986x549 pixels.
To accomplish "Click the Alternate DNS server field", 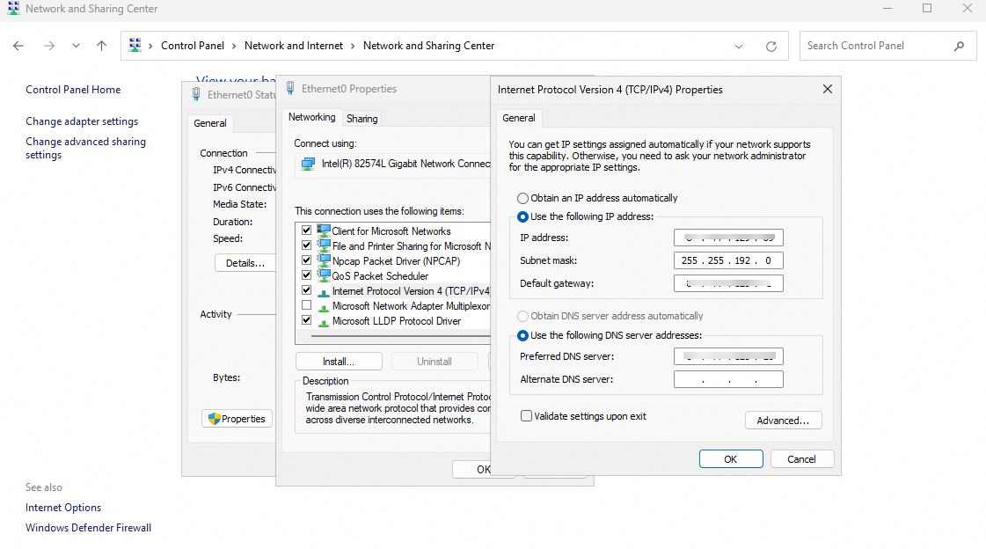I will pyautogui.click(x=728, y=379).
